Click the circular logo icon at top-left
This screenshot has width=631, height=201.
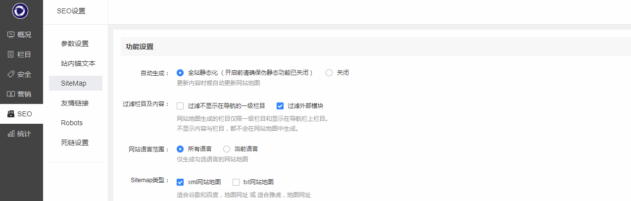pyautogui.click(x=21, y=11)
